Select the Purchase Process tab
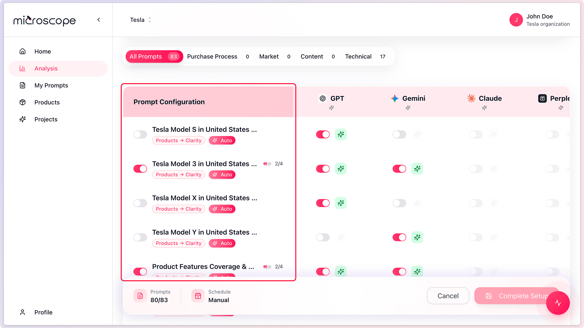Viewport: 584px width, 328px height. pos(212,56)
